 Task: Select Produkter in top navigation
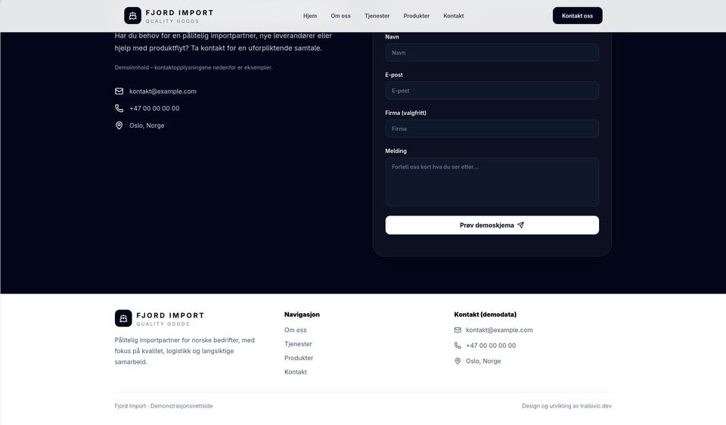[416, 16]
